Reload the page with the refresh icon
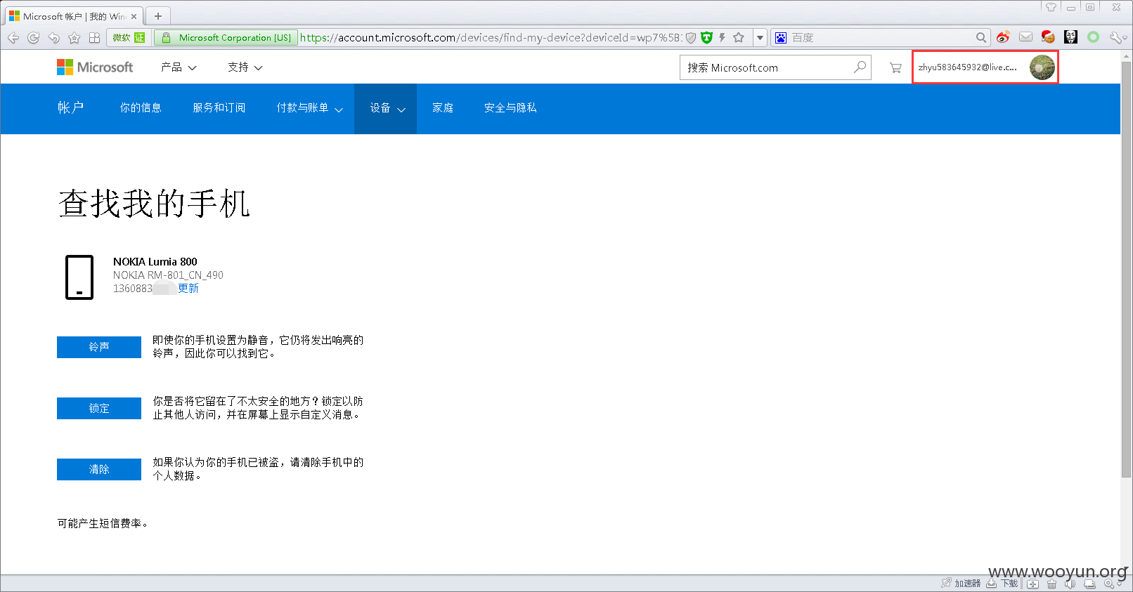 (x=33, y=38)
